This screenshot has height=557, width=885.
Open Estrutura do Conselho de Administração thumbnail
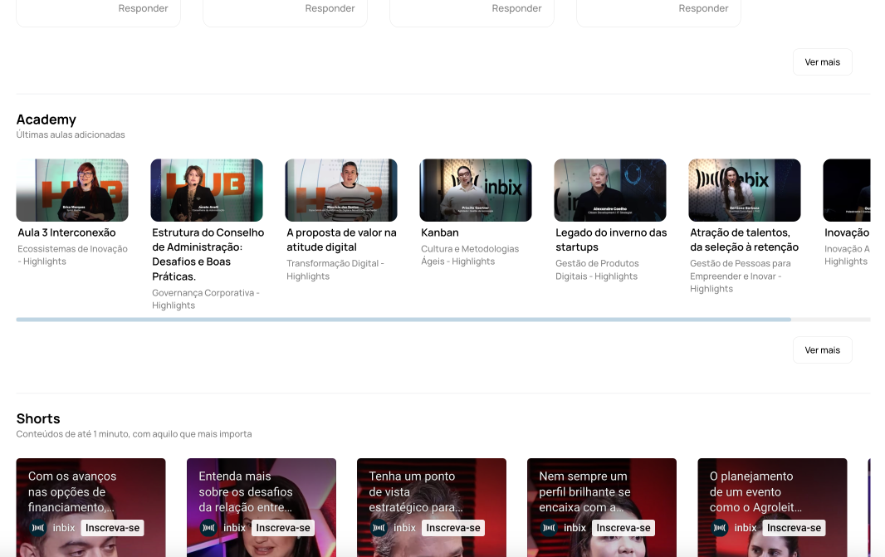pos(207,190)
